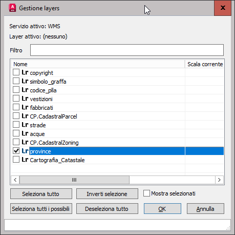The height and width of the screenshot is (235, 235).
Task: Toggle the fabbricati layer checkbox
Action: pyautogui.click(x=16, y=107)
